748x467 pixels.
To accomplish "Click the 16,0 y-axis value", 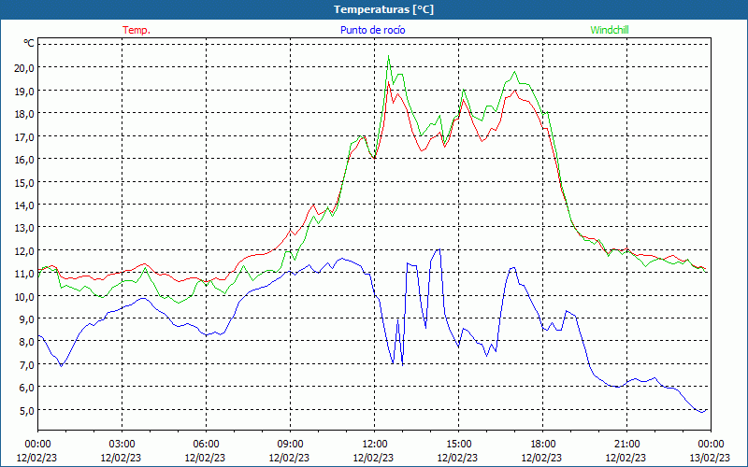I will pos(24,159).
